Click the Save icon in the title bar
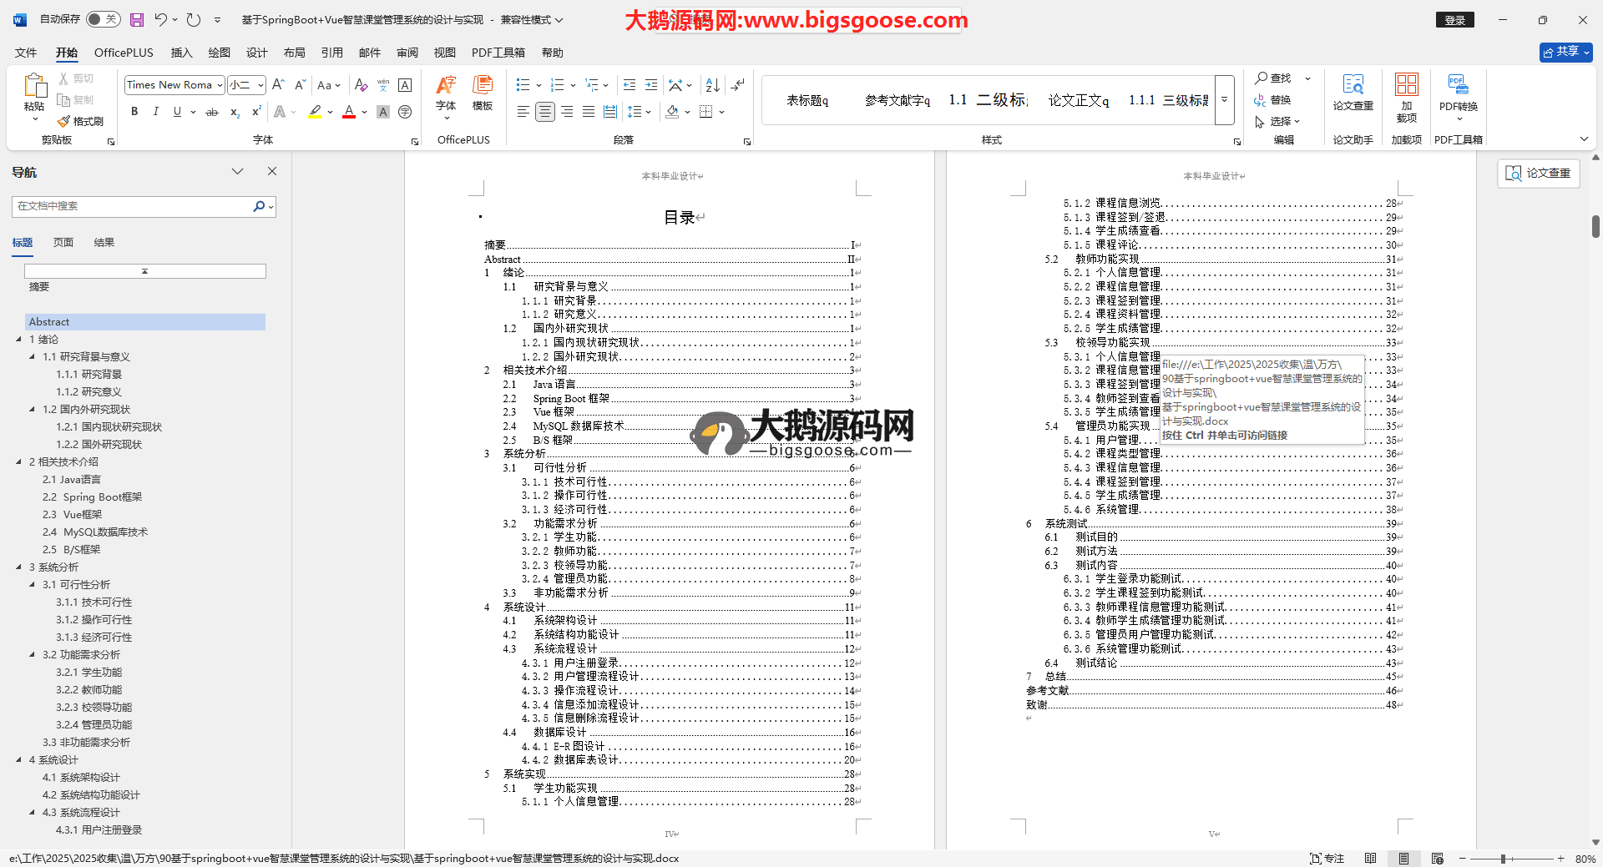1603x867 pixels. pos(137,19)
